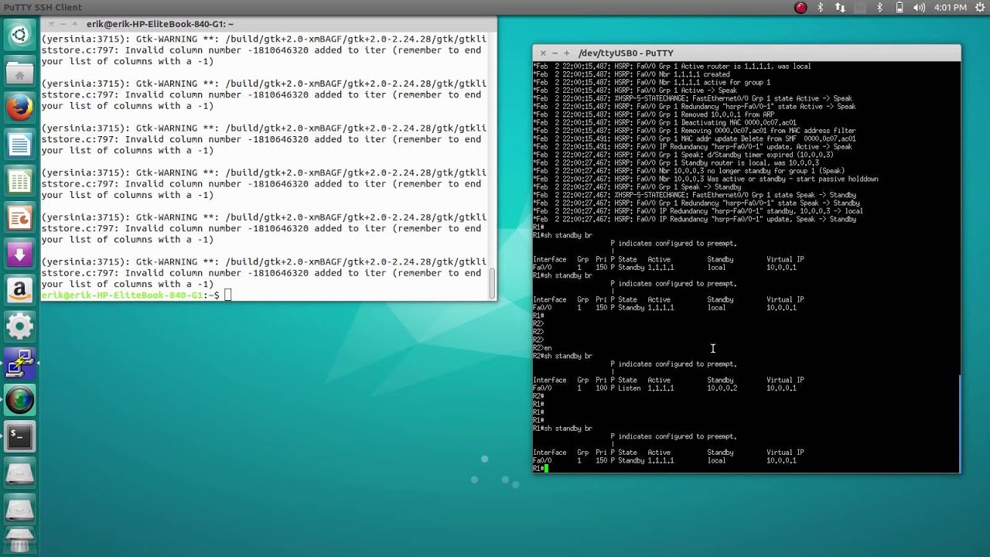Image resolution: width=990 pixels, height=557 pixels.
Task: Click the 'Listen' state value in R2 output
Action: (x=630, y=388)
